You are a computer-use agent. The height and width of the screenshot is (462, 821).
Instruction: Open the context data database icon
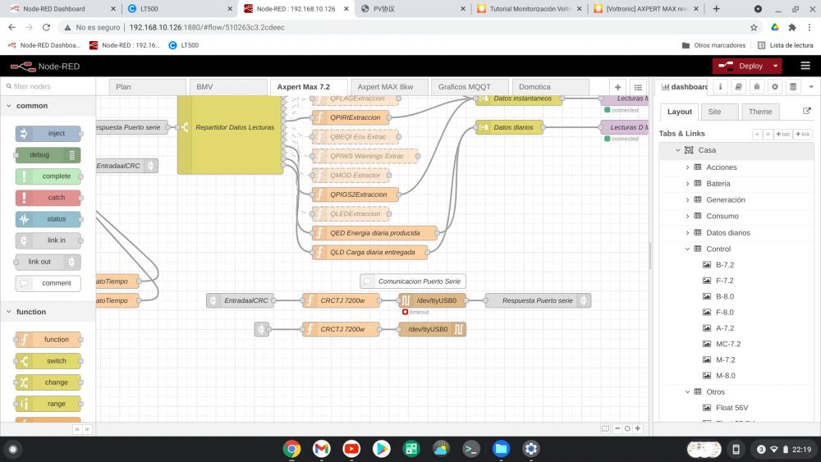pyautogui.click(x=793, y=87)
